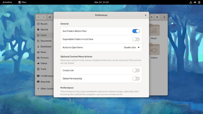Click the back arrow in Files window

[39, 17]
